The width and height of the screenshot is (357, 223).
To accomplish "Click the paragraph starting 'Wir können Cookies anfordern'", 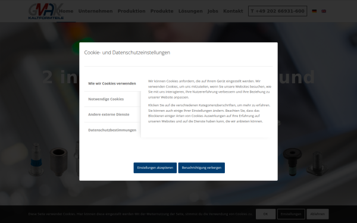I will click(x=209, y=89).
